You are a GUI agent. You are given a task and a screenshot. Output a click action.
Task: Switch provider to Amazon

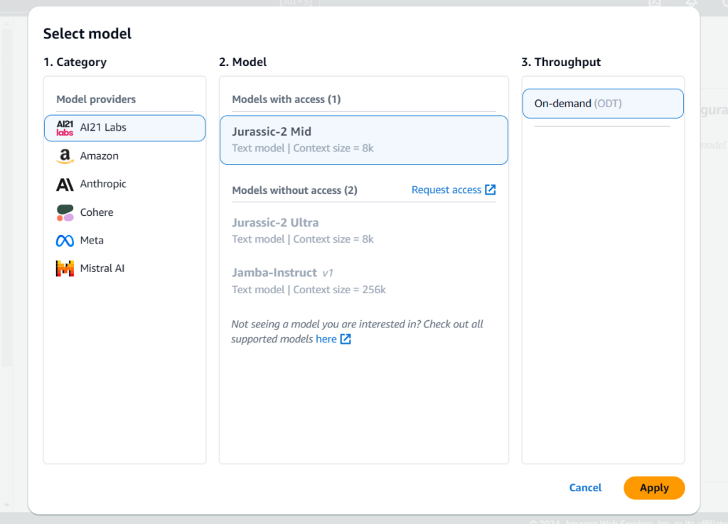(x=100, y=155)
